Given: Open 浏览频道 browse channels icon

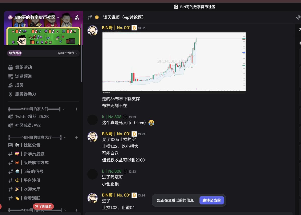Looking at the screenshot, I should coord(11,76).
